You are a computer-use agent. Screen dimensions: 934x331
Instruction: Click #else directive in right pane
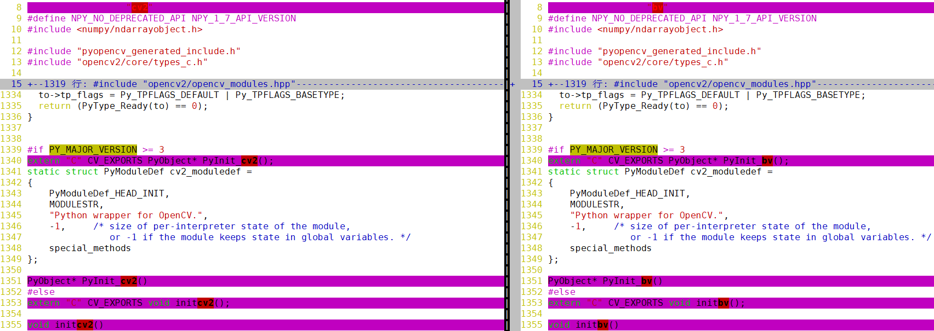562,292
